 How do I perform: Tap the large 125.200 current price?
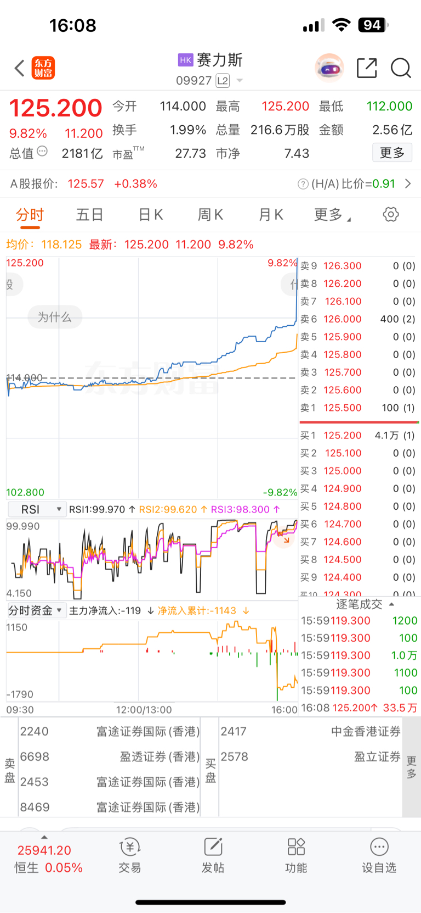pos(56,108)
